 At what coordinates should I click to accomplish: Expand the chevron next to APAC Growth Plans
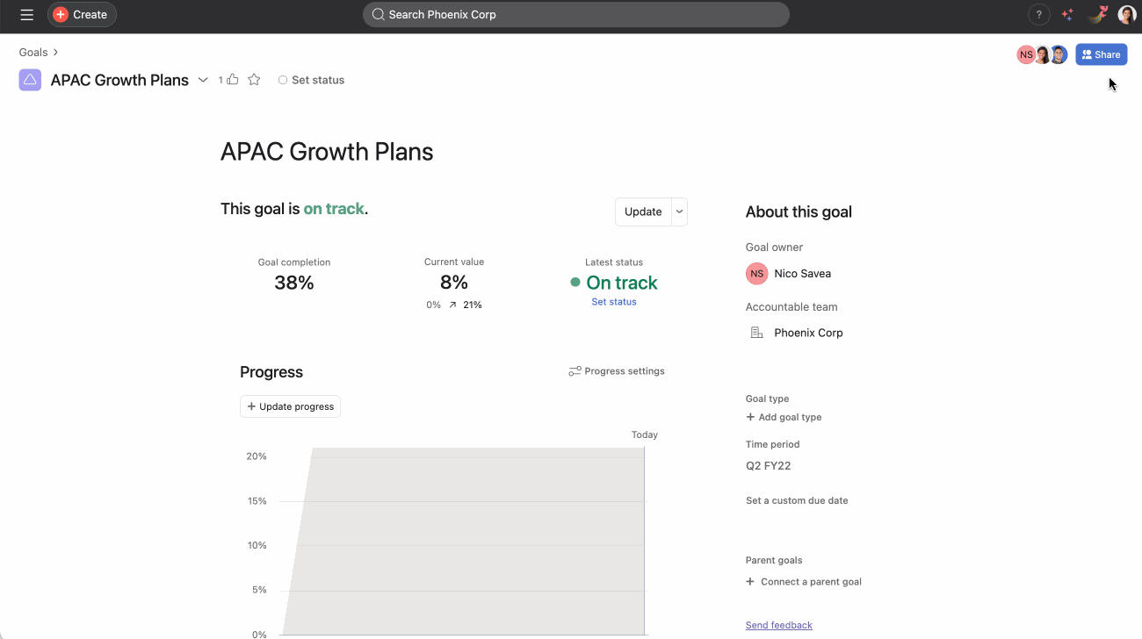(203, 79)
